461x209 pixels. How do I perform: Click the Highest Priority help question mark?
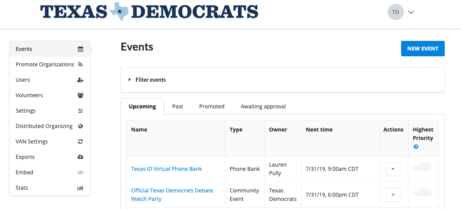click(x=416, y=147)
